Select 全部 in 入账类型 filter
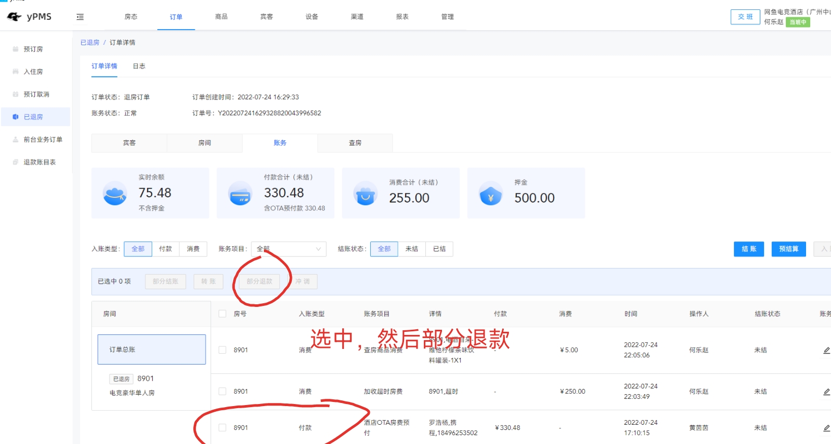Viewport: 831px width, 444px height. coord(138,249)
